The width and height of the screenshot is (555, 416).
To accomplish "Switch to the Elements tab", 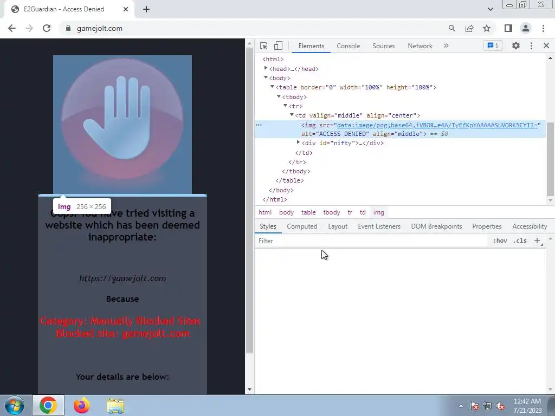I will pos(311,46).
